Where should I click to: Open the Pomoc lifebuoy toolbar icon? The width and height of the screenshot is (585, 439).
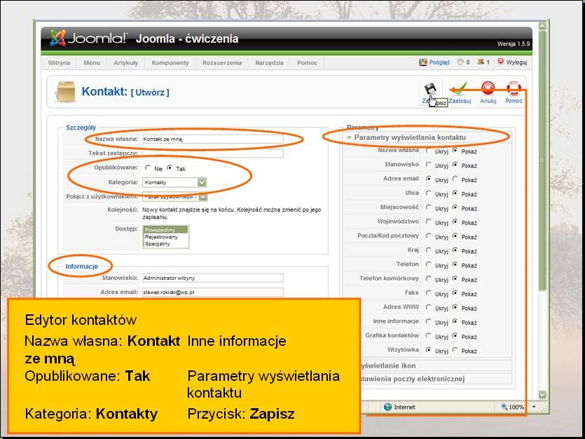[x=514, y=89]
